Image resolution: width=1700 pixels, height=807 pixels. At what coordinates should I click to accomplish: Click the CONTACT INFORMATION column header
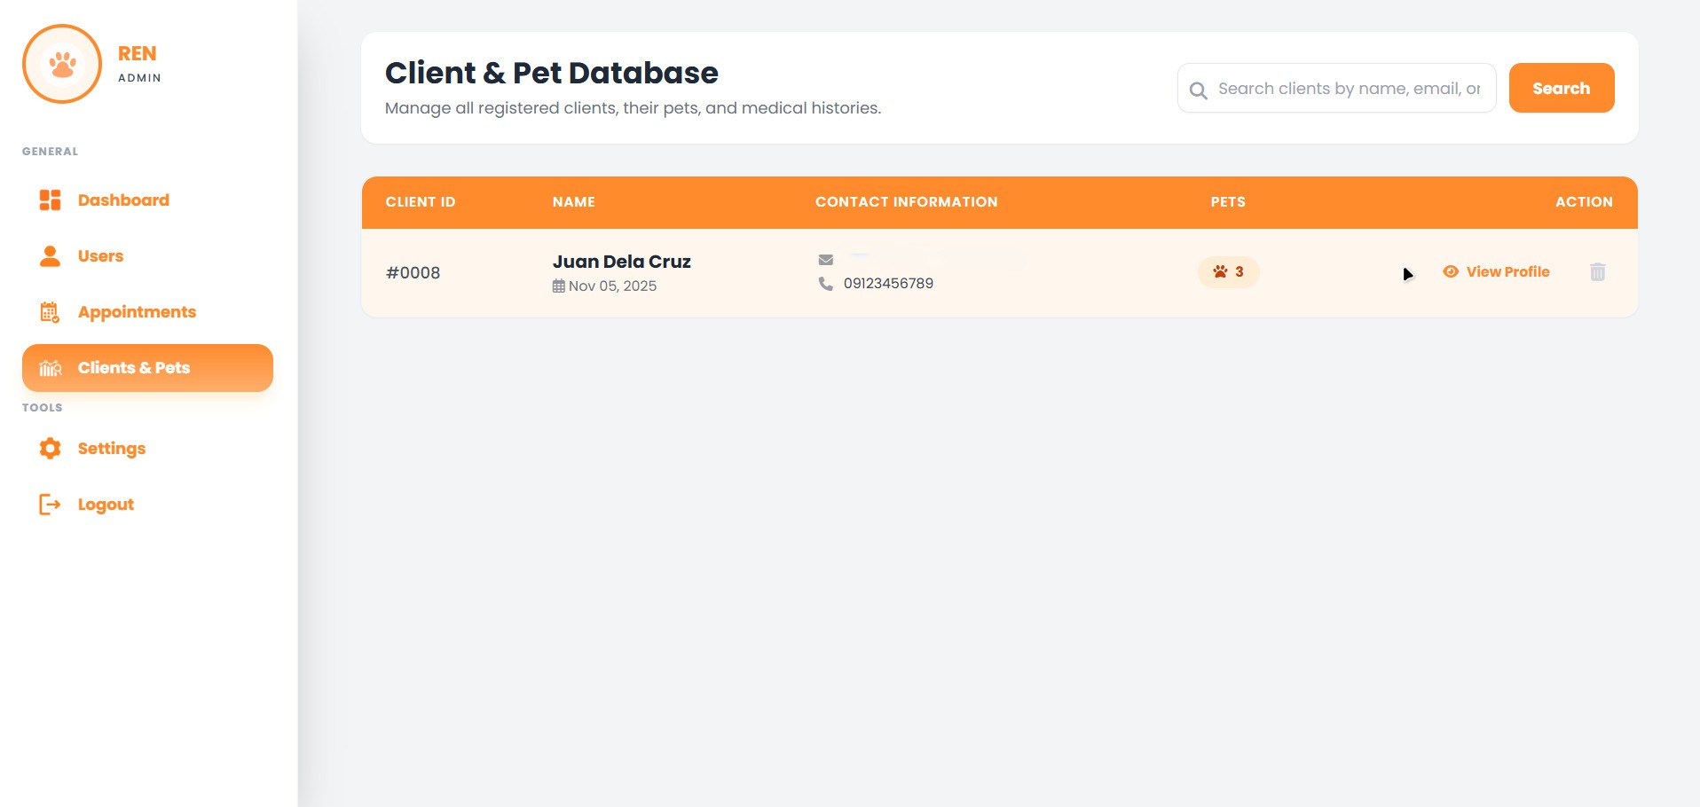pos(906,201)
